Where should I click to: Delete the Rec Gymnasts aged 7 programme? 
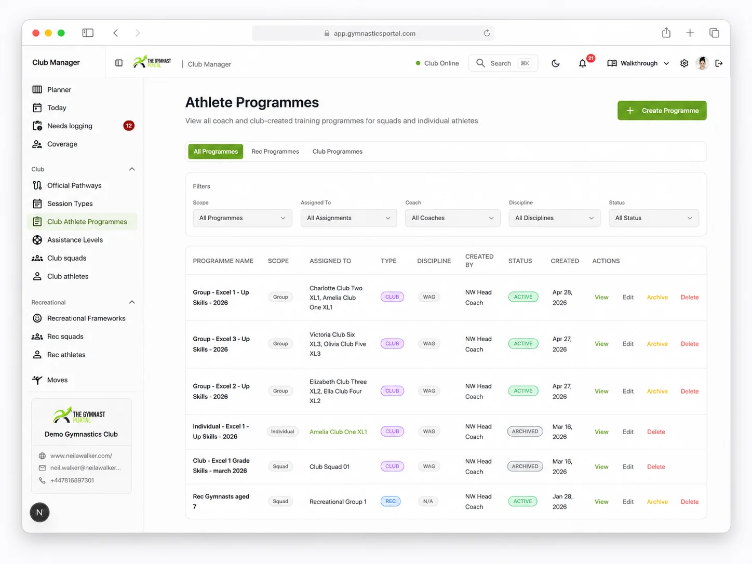click(x=690, y=502)
